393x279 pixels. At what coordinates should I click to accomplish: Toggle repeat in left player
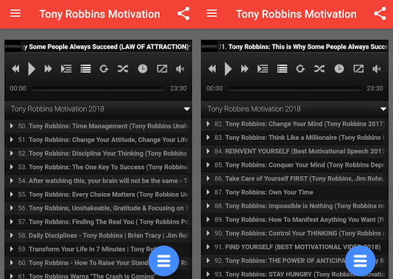point(104,68)
